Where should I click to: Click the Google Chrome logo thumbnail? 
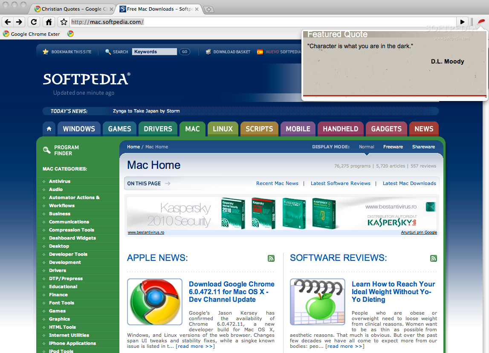click(x=155, y=302)
